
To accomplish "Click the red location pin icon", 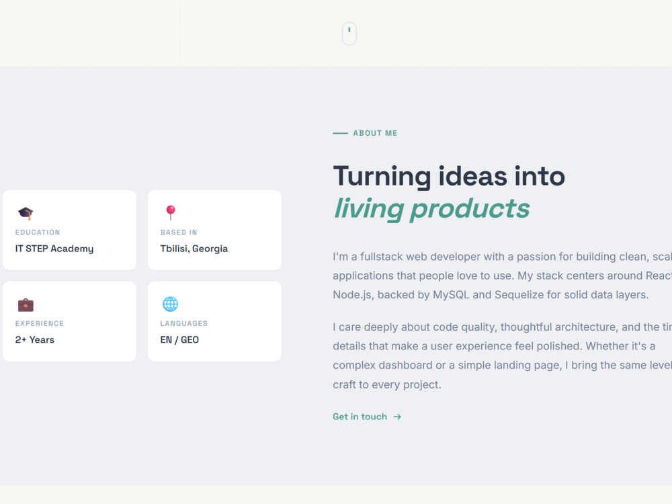I will click(x=171, y=212).
